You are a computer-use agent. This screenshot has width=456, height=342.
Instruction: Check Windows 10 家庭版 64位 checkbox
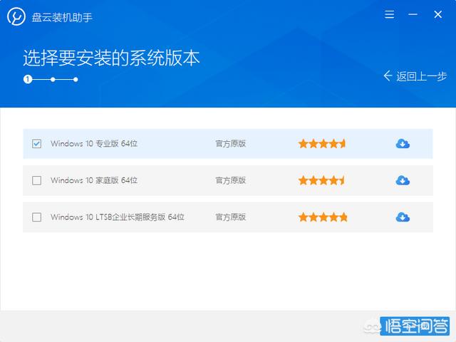pyautogui.click(x=36, y=180)
